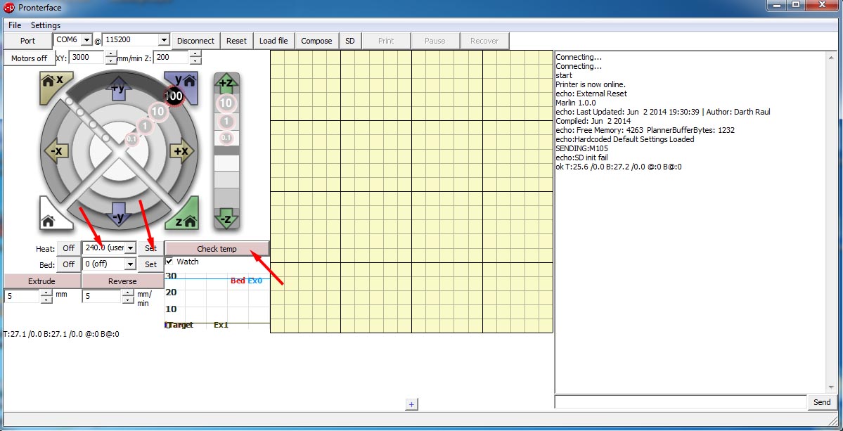The image size is (843, 431).
Task: Click Compose button
Action: pyautogui.click(x=316, y=41)
